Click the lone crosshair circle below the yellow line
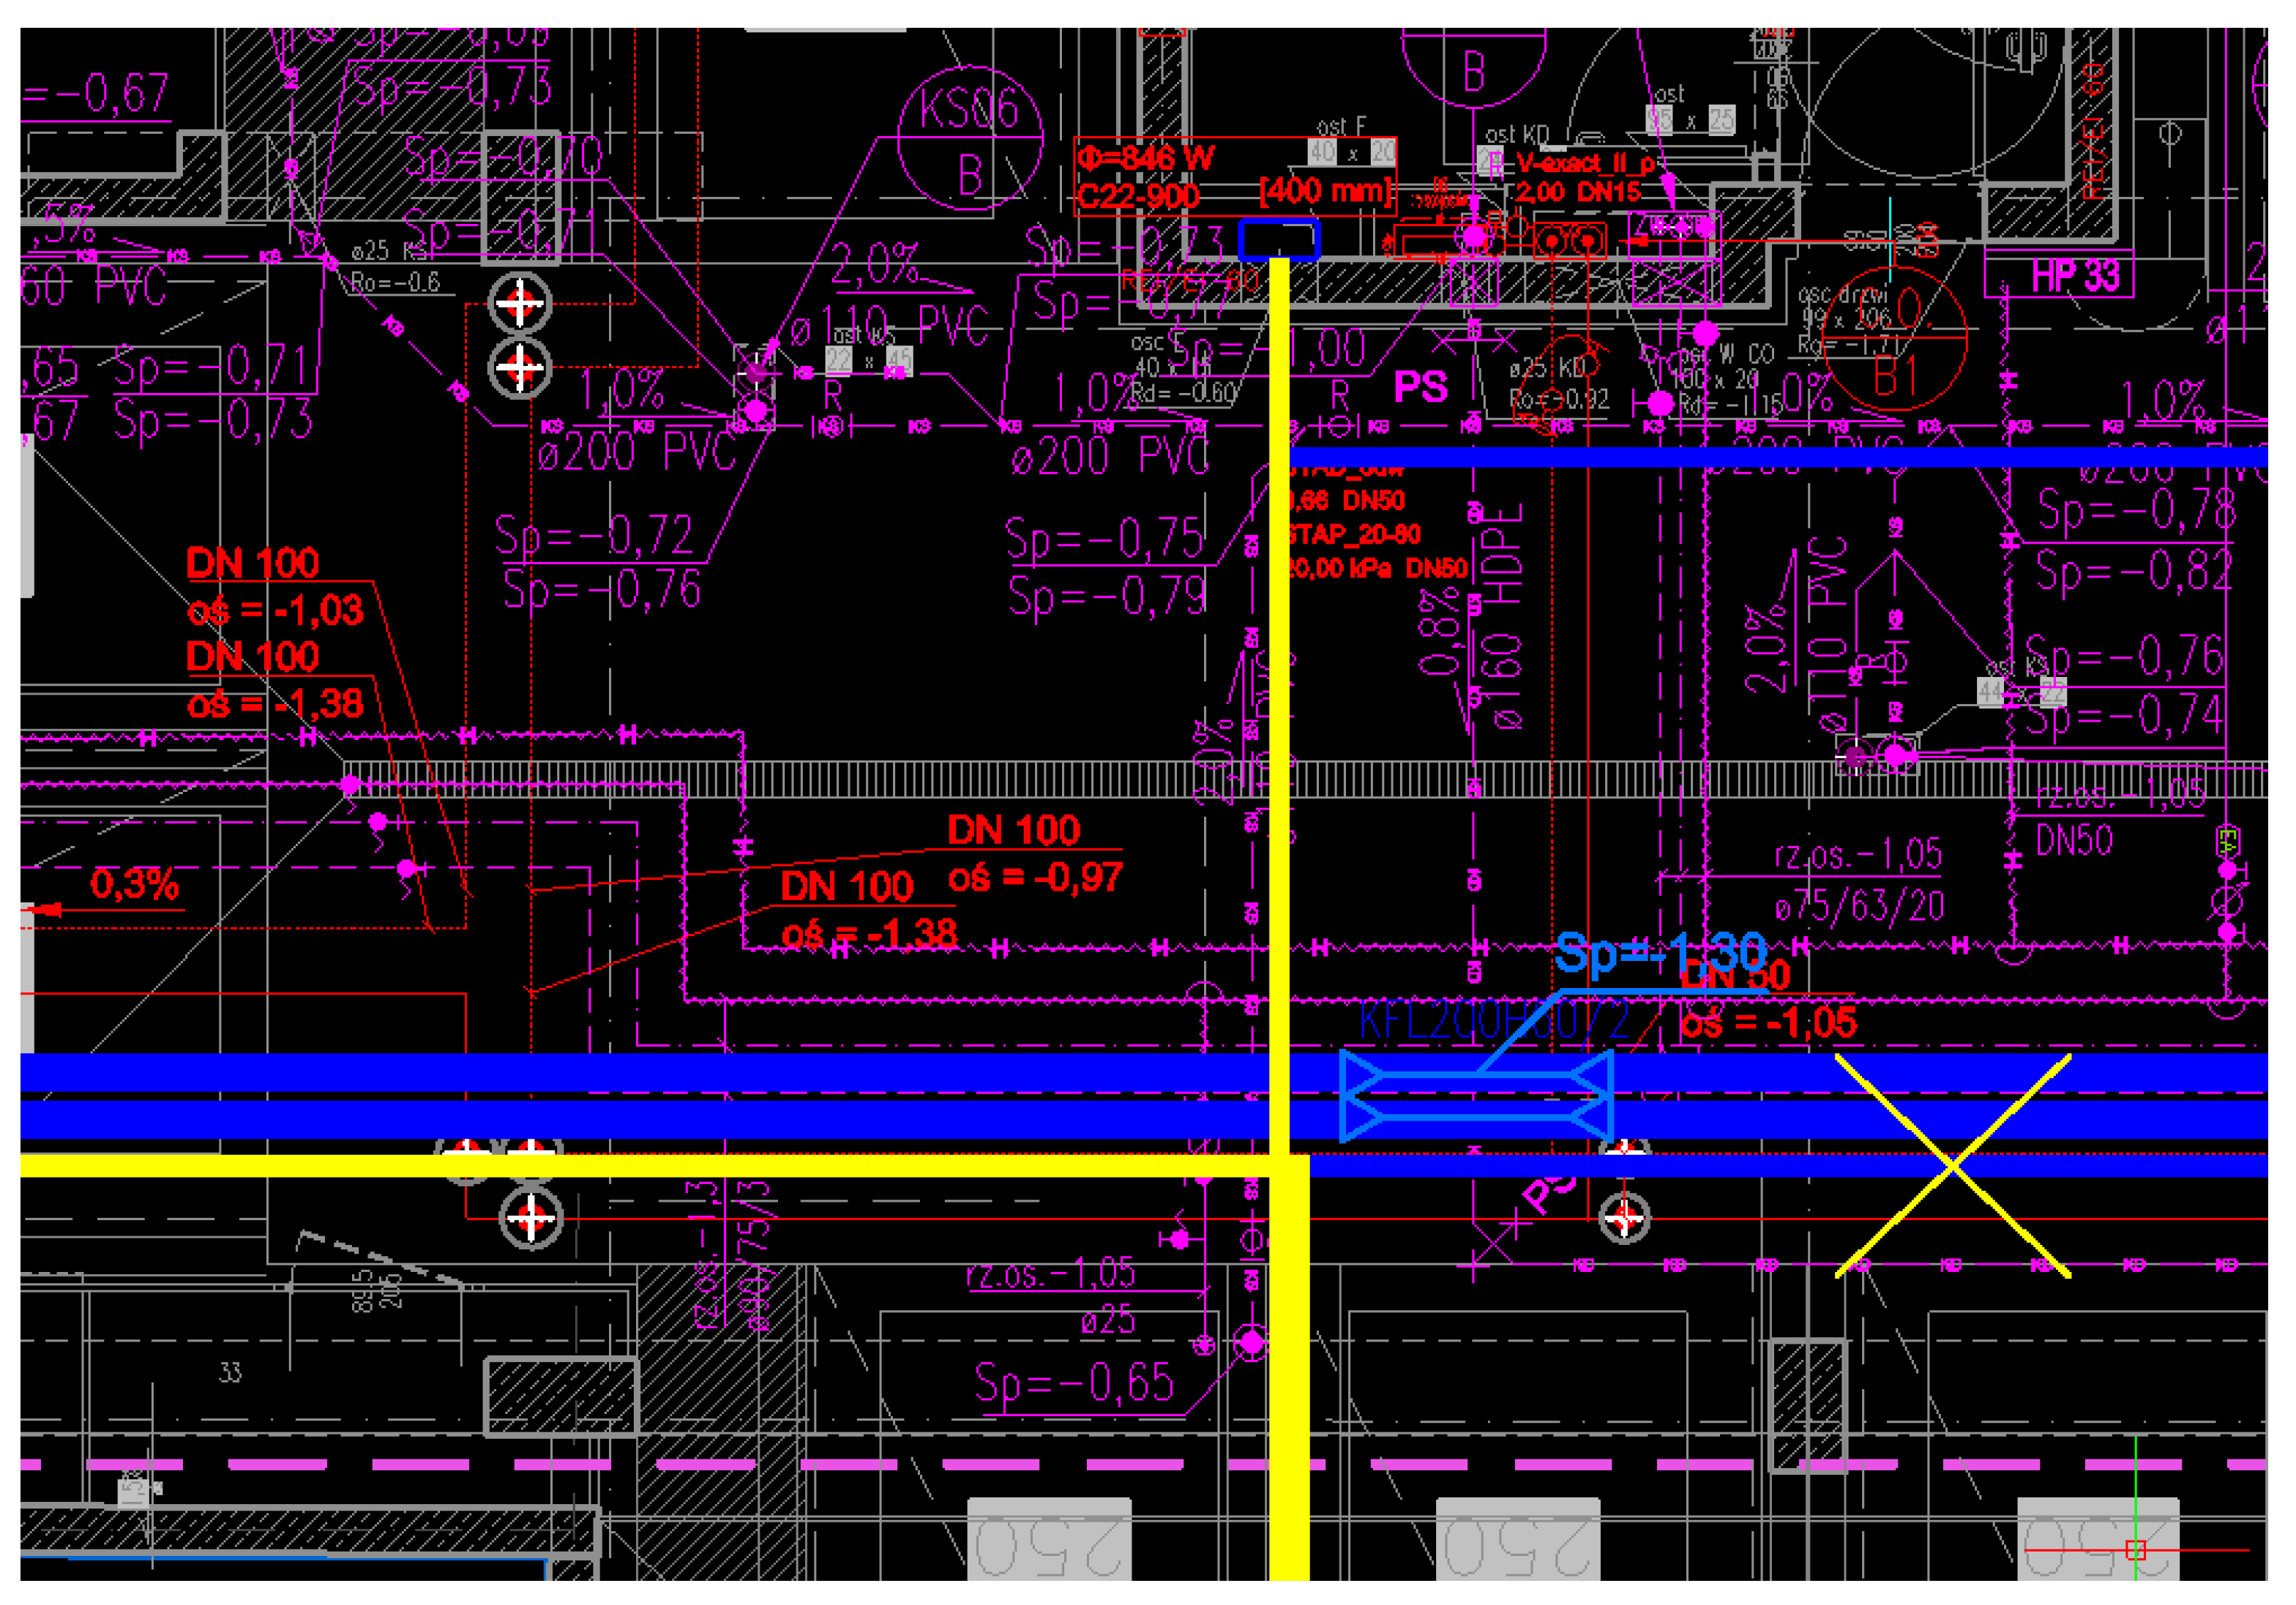 (530, 1217)
